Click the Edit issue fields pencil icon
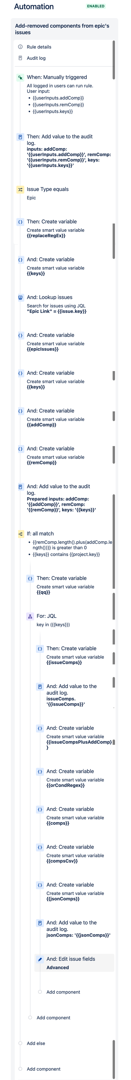The image size is (131, 1080). pos(40,959)
